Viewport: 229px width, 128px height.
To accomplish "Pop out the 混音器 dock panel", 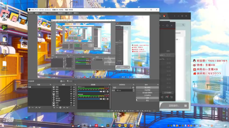I will [110, 84].
